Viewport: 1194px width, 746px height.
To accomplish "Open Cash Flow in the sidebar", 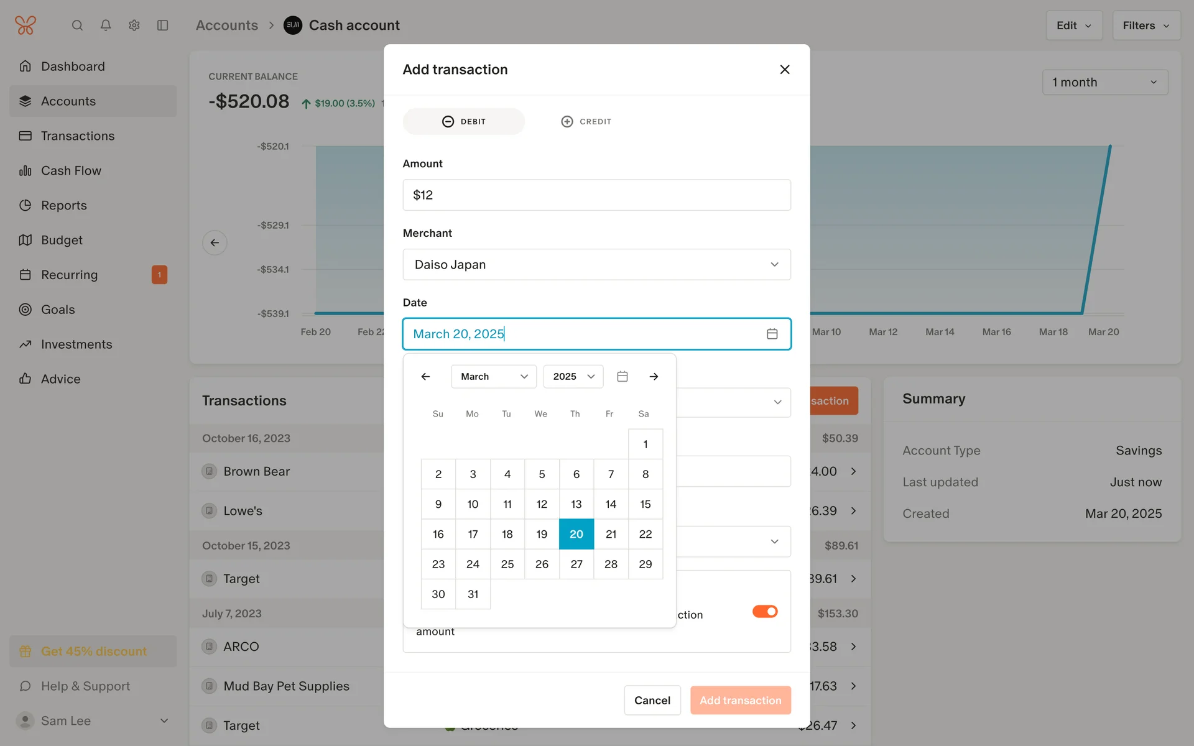I will [71, 170].
